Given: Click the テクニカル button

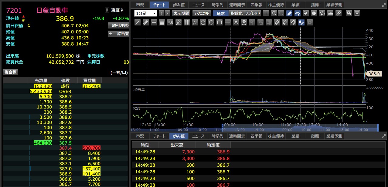Looking at the screenshot, I should click(x=201, y=13).
